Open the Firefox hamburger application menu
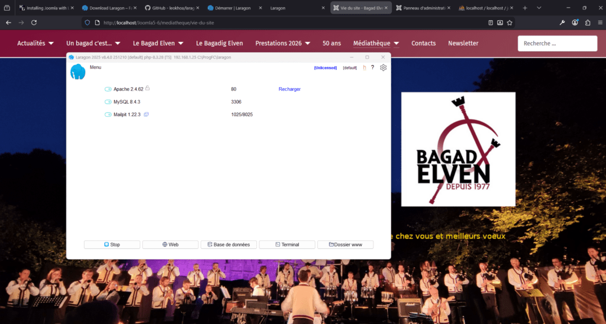Screen dimensions: 606x324 pos(600,23)
